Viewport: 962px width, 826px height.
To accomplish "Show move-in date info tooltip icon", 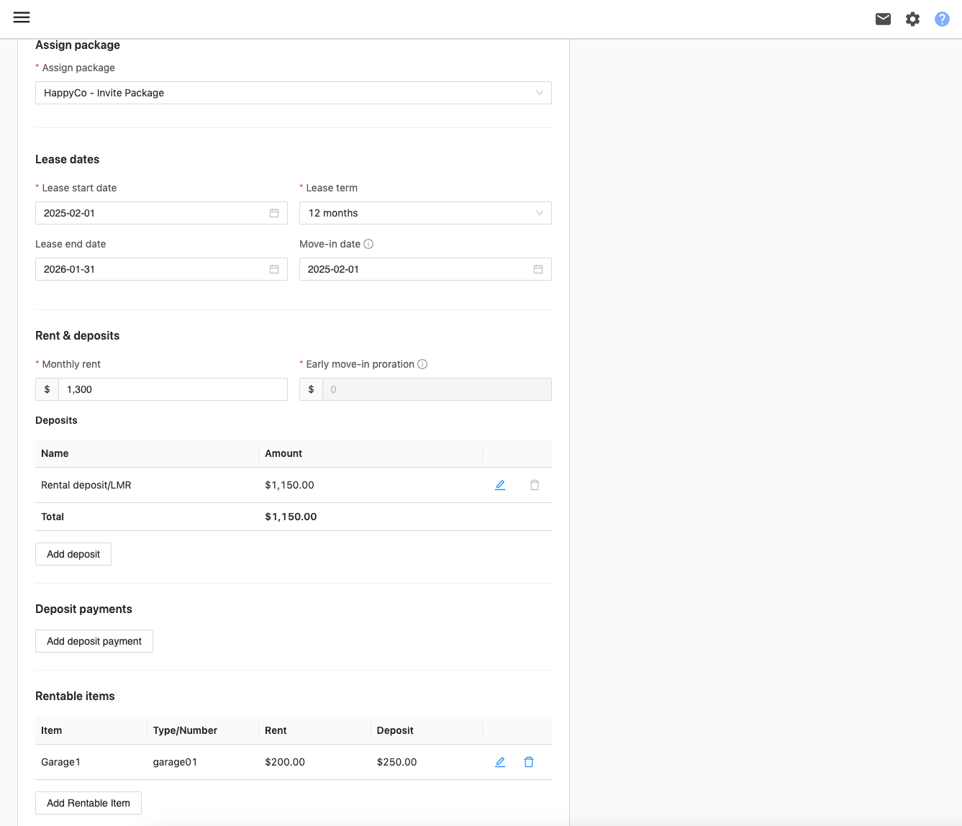I will [x=368, y=244].
